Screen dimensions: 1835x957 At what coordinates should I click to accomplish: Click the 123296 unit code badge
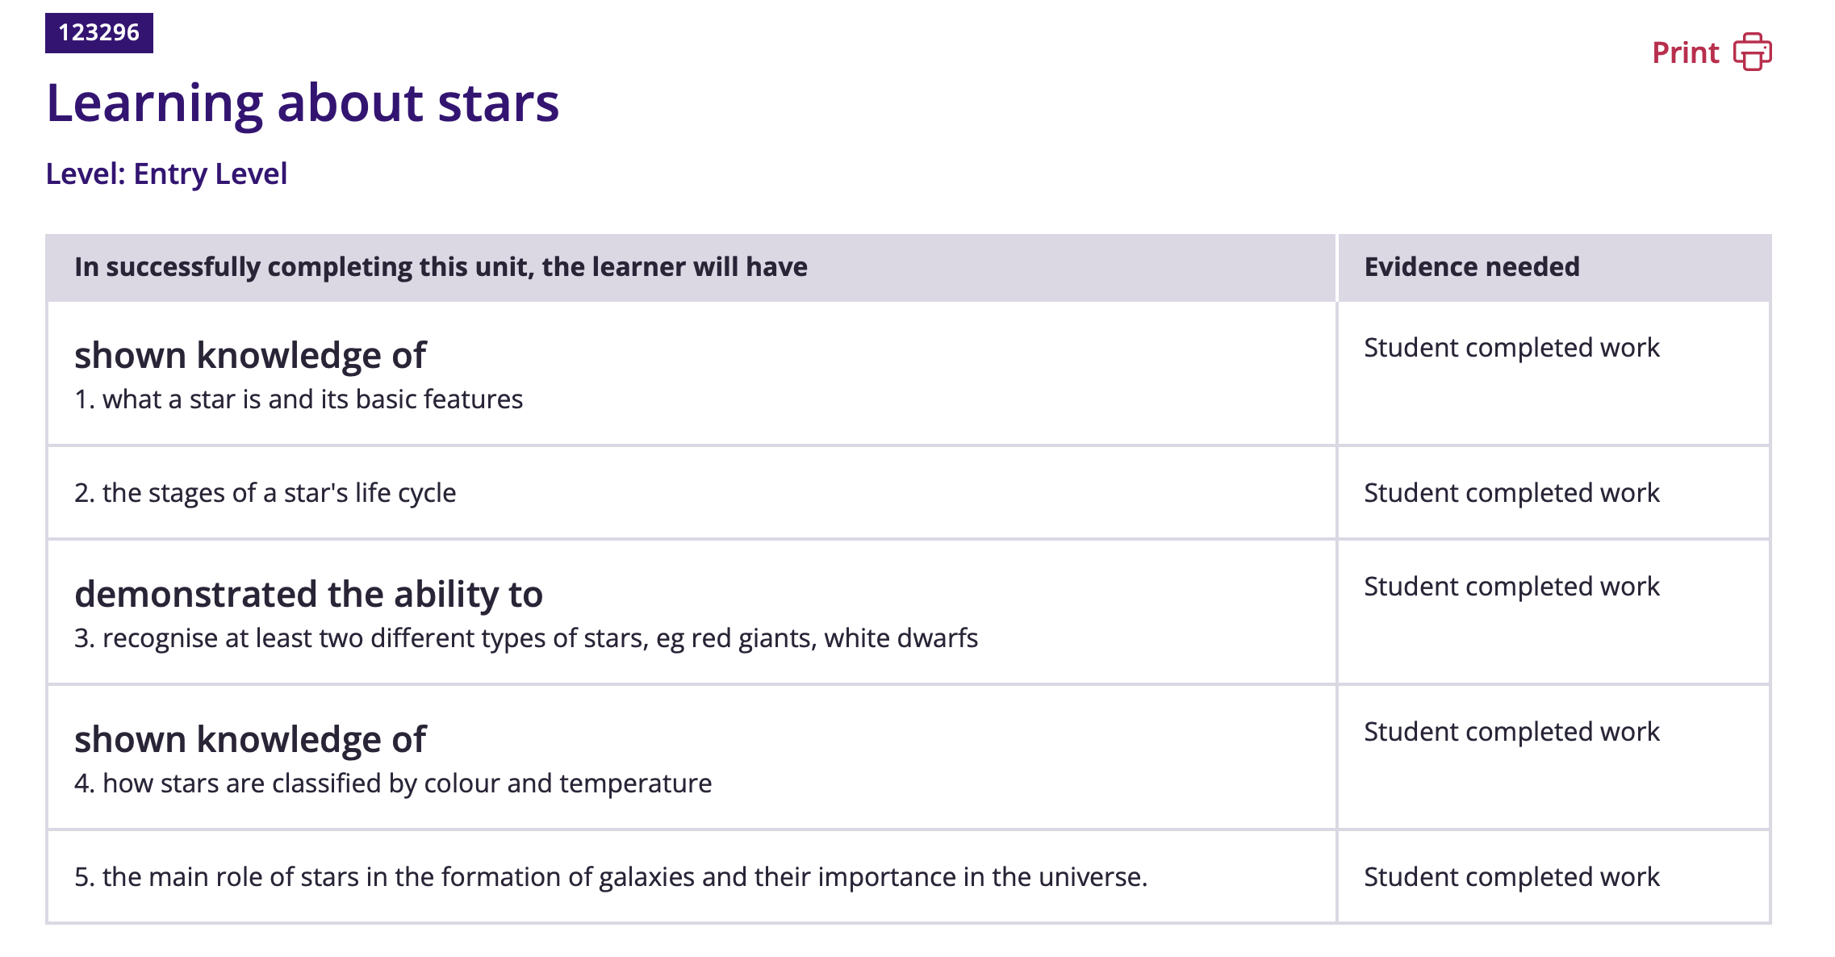(x=98, y=33)
